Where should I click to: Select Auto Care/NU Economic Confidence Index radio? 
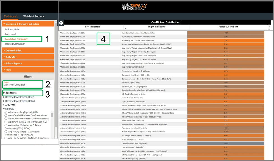6,119
